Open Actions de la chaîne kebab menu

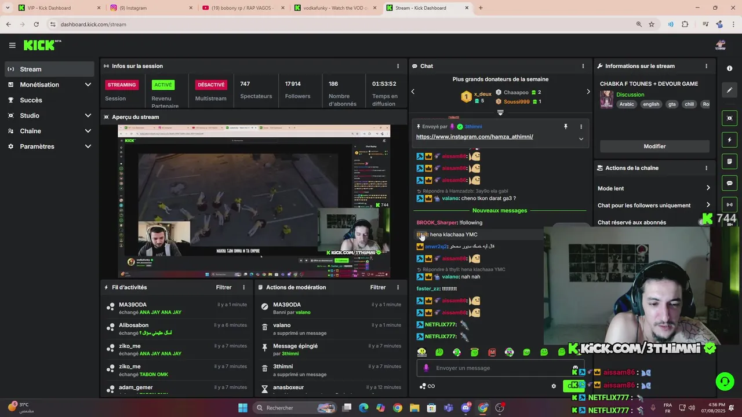pyautogui.click(x=706, y=168)
